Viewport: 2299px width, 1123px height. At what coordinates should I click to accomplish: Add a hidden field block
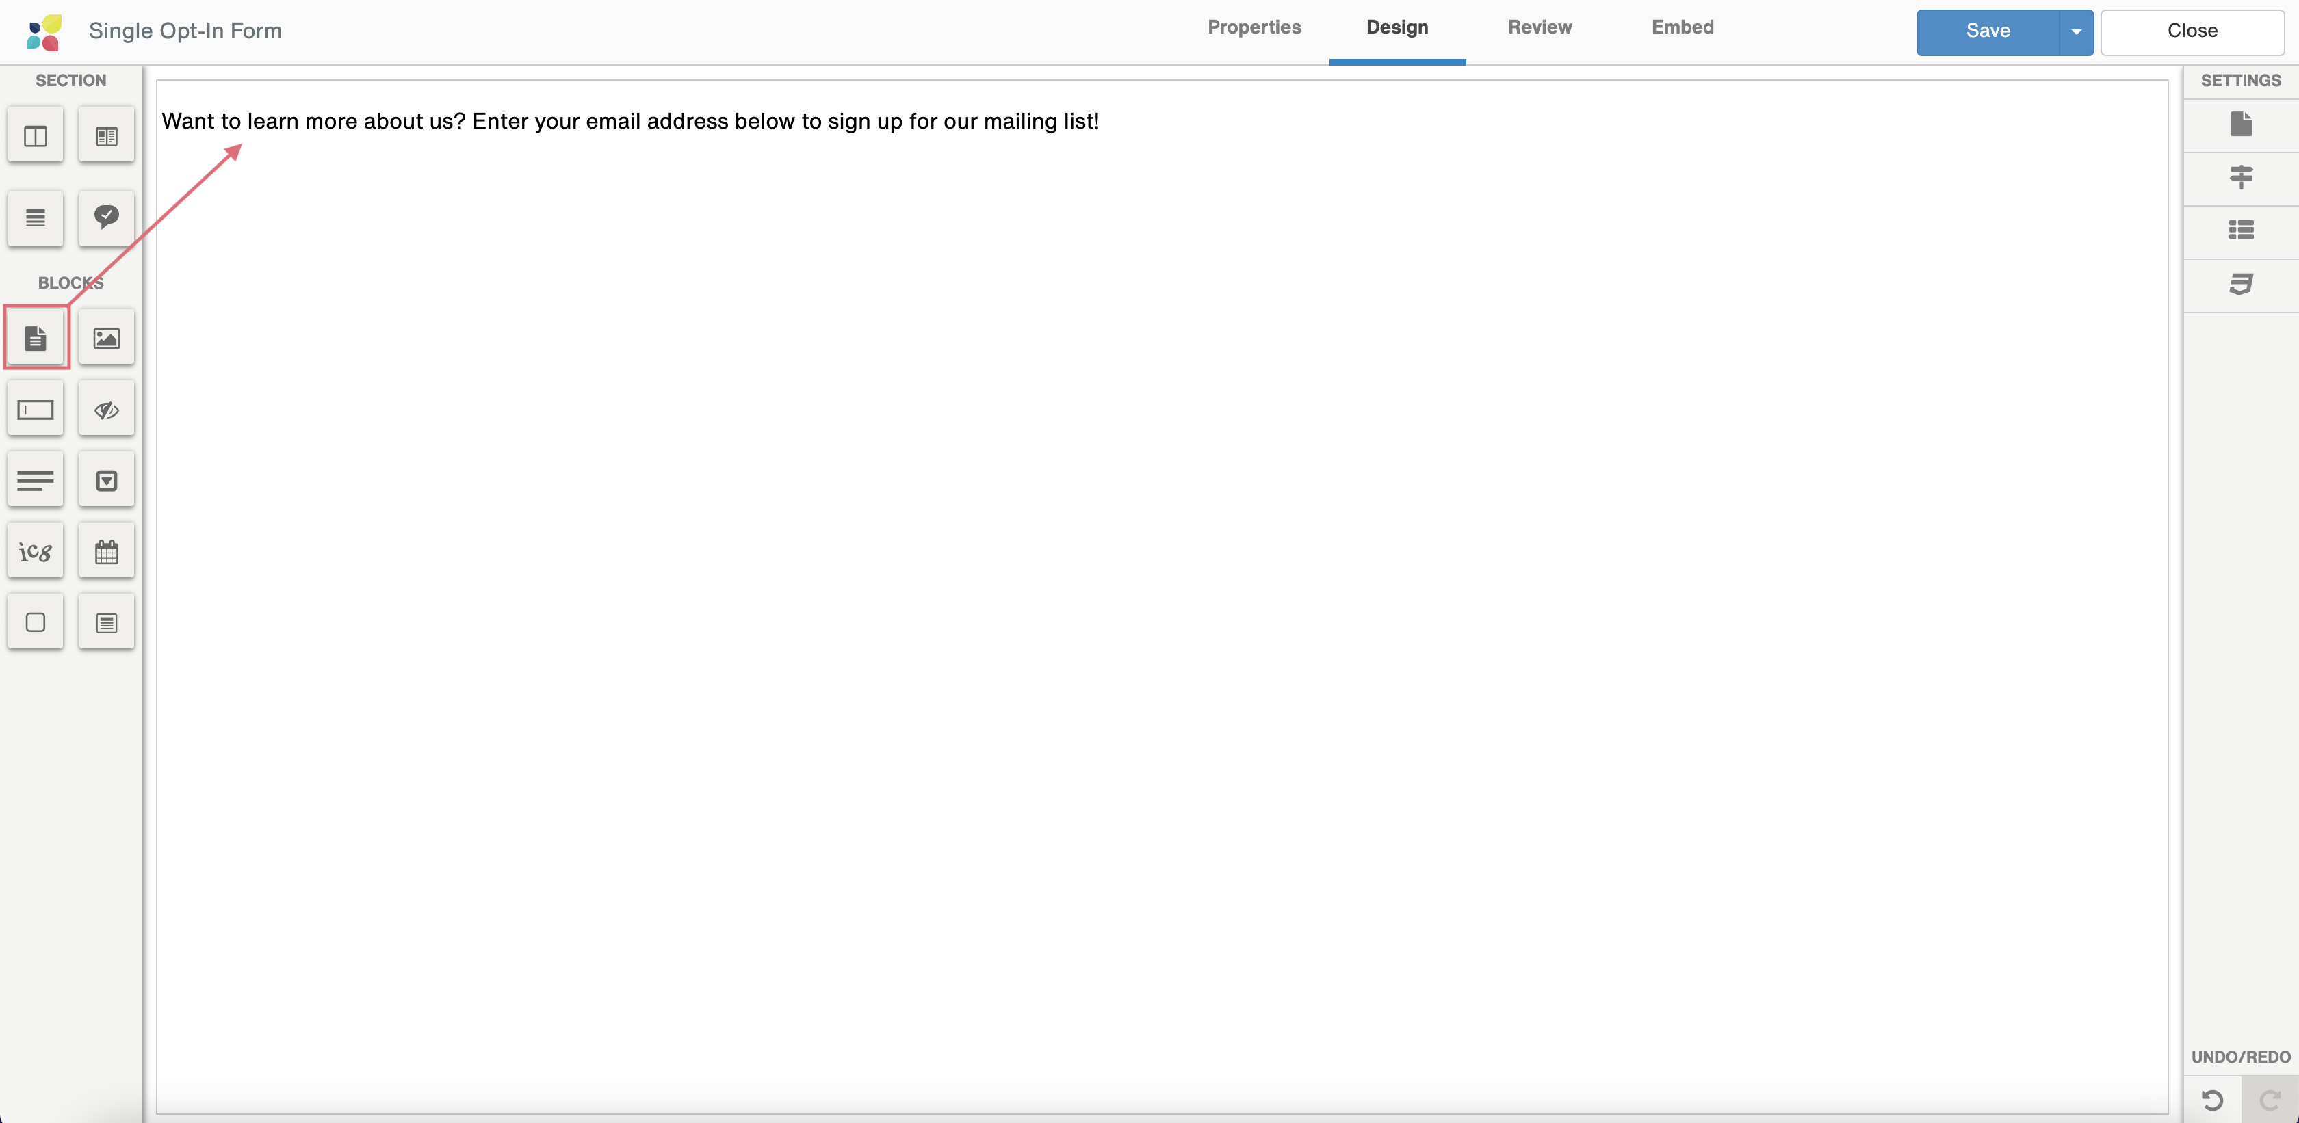tap(106, 410)
